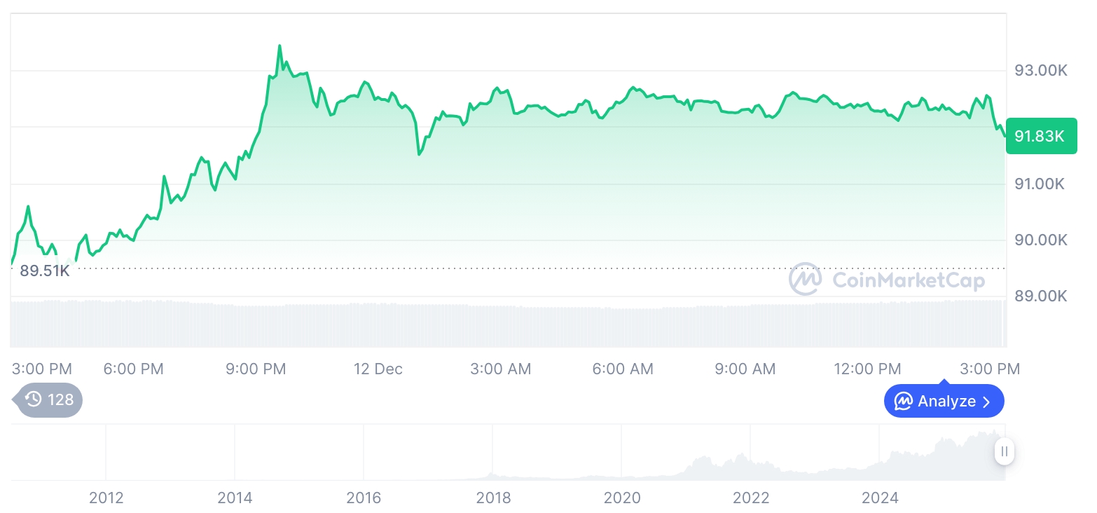
Task: Click the highest peak of the price line
Action: [x=280, y=46]
